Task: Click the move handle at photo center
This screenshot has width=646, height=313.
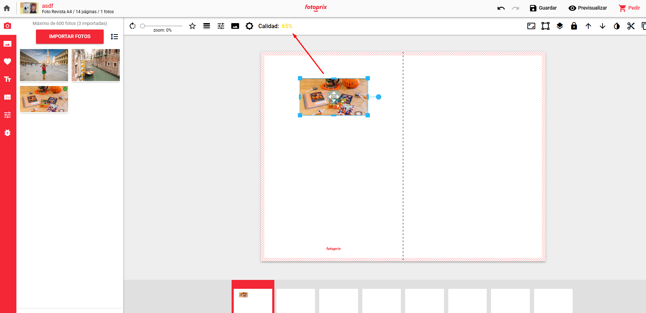Action: 334,97
